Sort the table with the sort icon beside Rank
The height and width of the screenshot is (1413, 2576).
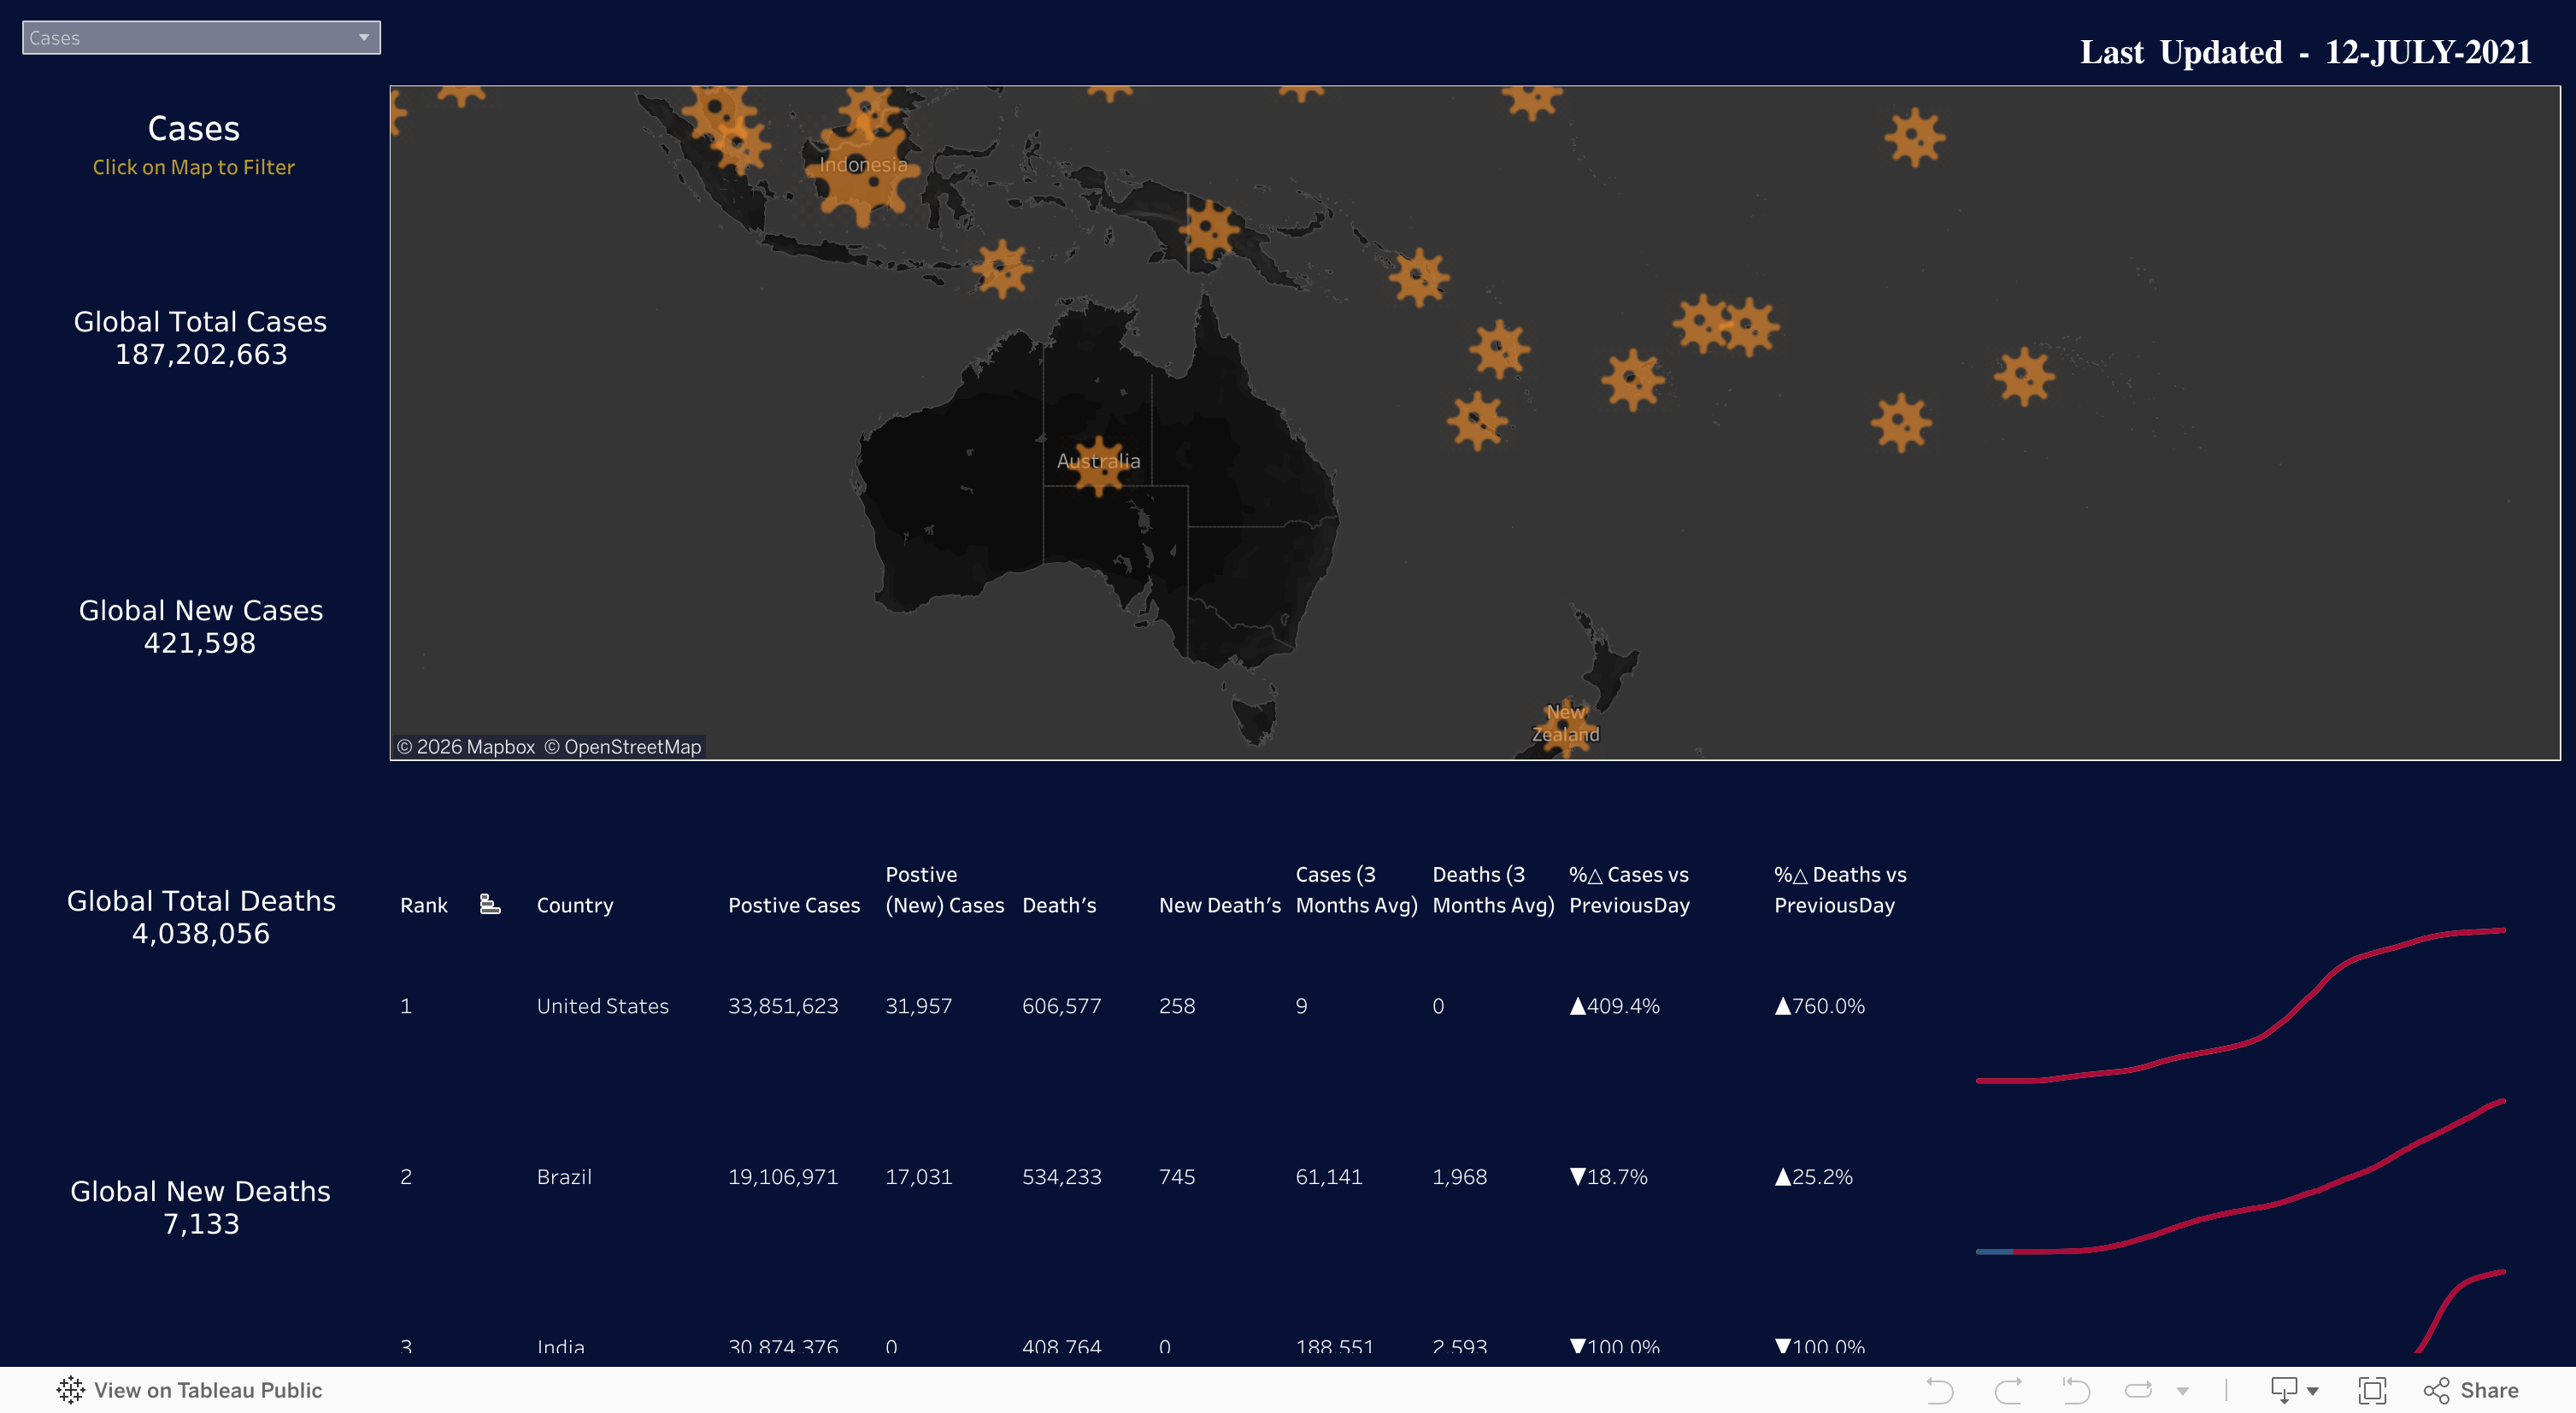(x=490, y=903)
